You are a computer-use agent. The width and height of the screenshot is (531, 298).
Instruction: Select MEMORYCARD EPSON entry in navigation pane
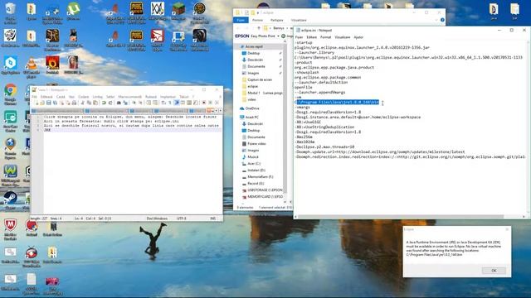click(x=265, y=197)
